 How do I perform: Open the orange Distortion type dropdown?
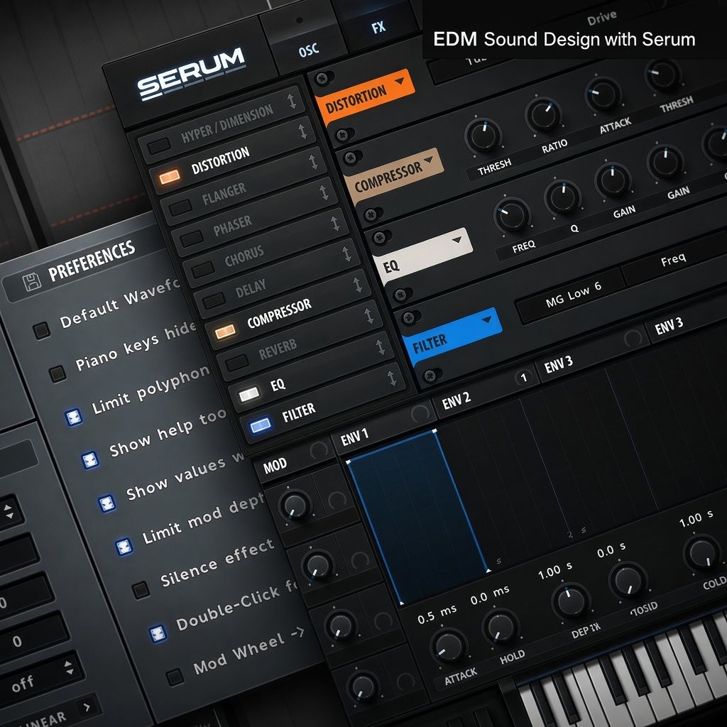point(400,81)
